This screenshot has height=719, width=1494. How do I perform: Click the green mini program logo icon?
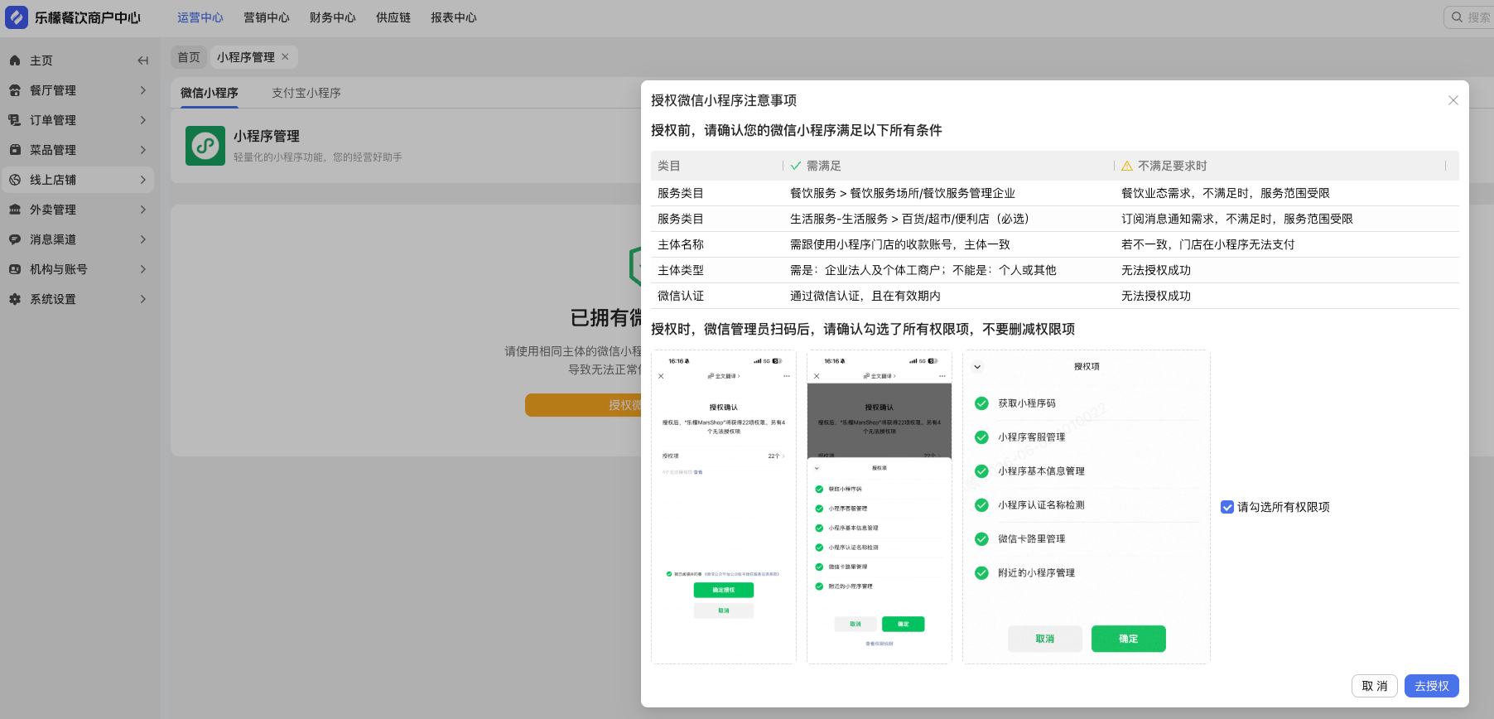coord(205,146)
